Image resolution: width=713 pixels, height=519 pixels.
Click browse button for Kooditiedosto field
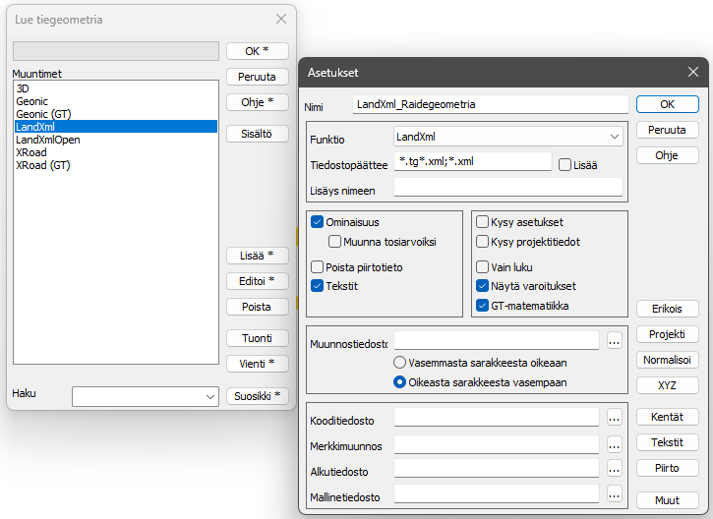pyautogui.click(x=615, y=418)
